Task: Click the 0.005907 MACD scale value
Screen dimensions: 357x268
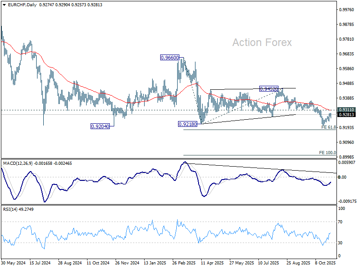Action: click(x=347, y=163)
